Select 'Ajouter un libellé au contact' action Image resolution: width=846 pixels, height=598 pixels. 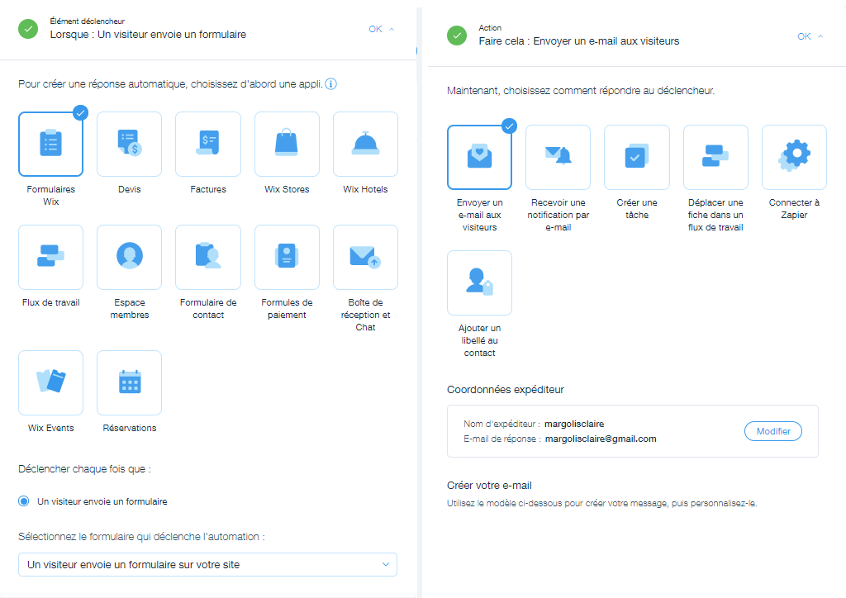(479, 282)
